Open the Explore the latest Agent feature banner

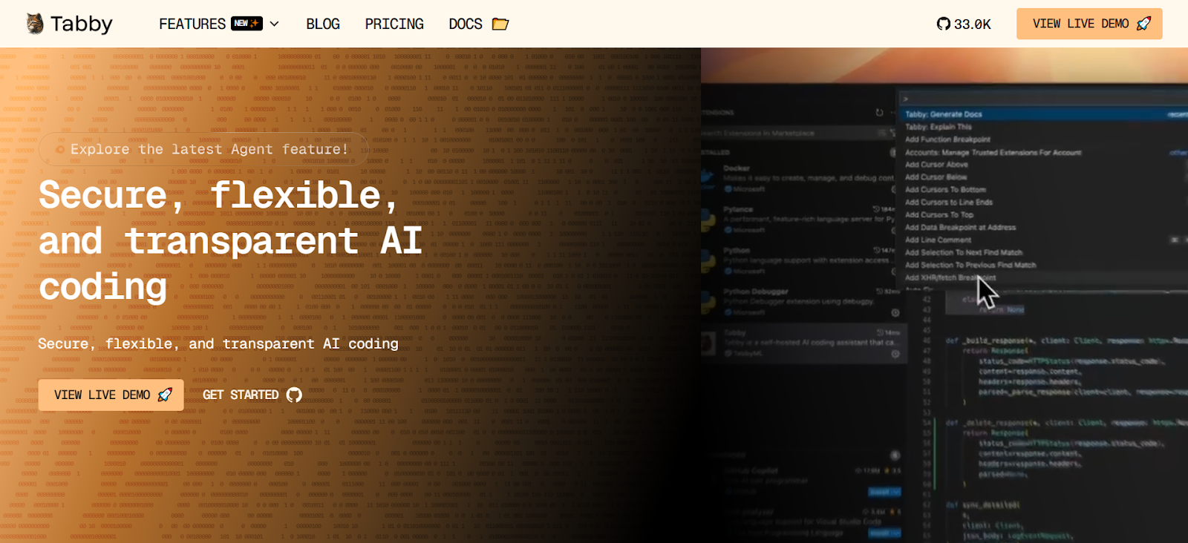tap(203, 149)
